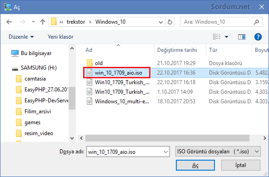Select the Windows_10 breadcrumb
Viewport: 269px width, 177px height.
click(x=110, y=22)
